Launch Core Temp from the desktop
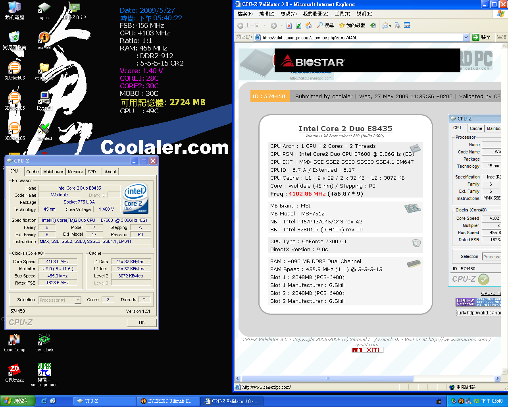Viewport: 508px width, 407px height. (x=15, y=343)
